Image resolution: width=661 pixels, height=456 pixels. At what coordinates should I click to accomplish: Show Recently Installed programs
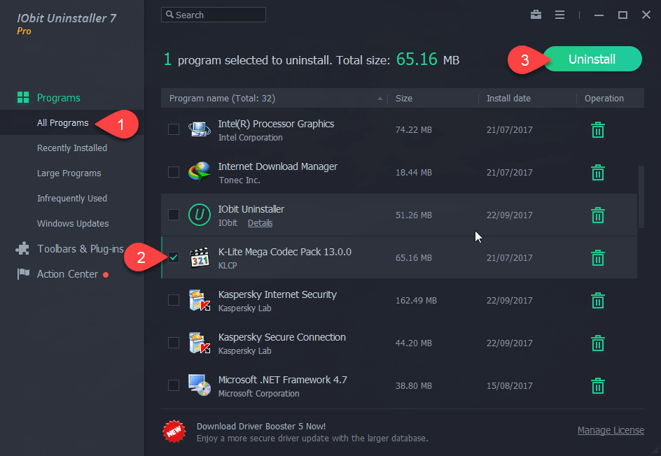pyautogui.click(x=72, y=148)
